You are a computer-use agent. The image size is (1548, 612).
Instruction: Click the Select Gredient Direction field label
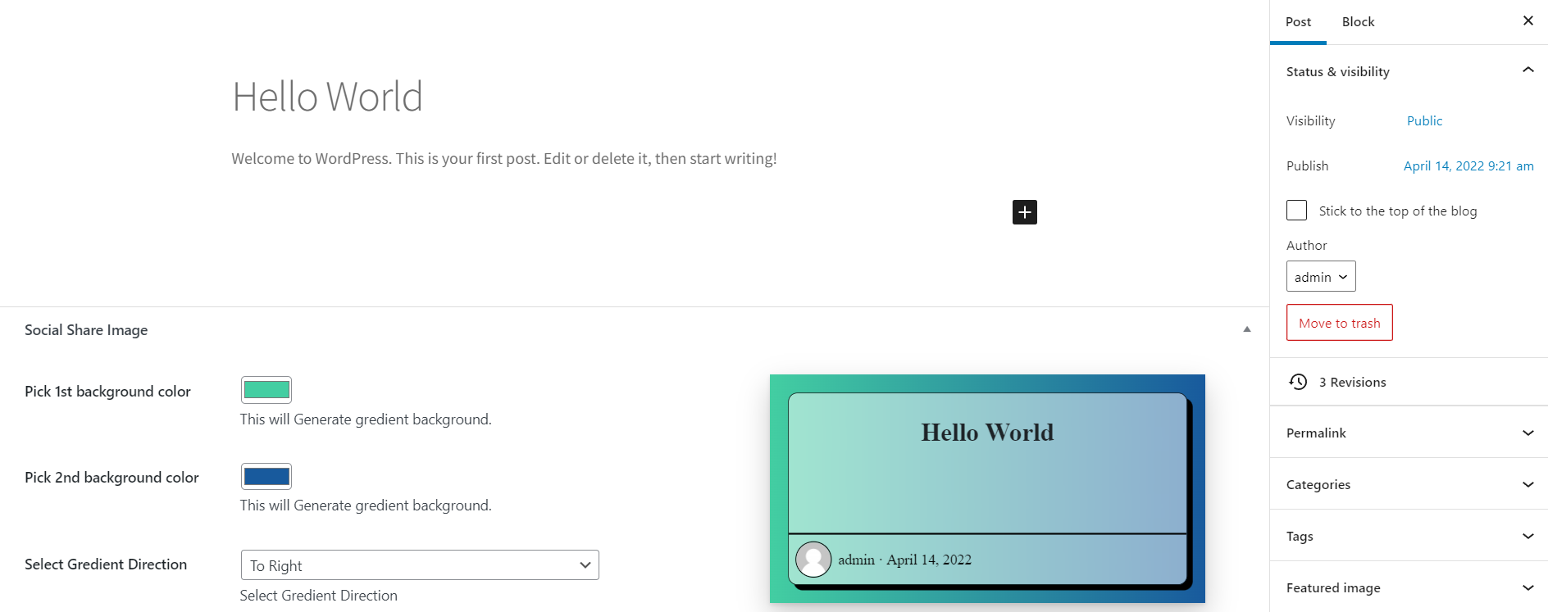point(106,564)
